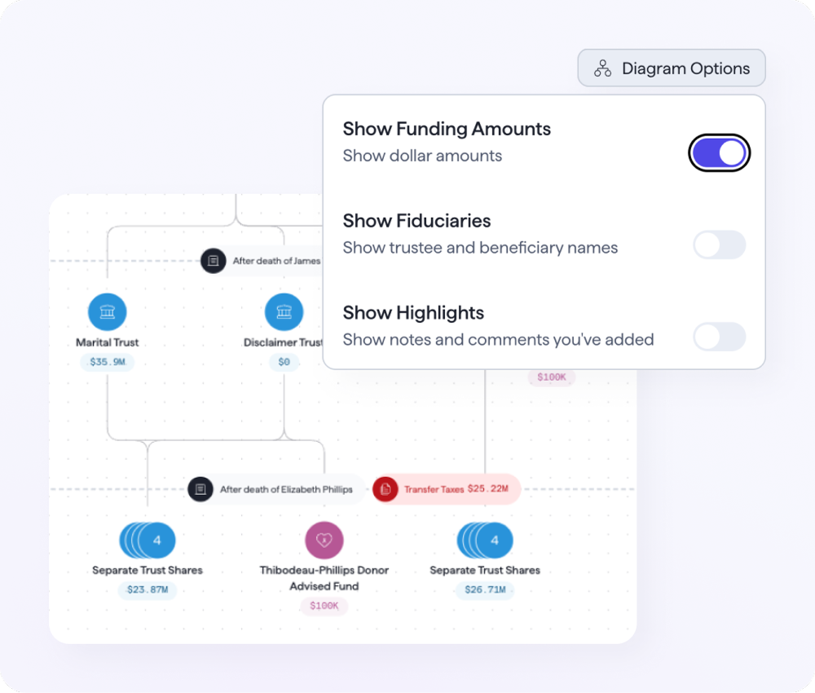
Task: Click the Transfer Taxes $25.22M amount
Action: point(487,489)
